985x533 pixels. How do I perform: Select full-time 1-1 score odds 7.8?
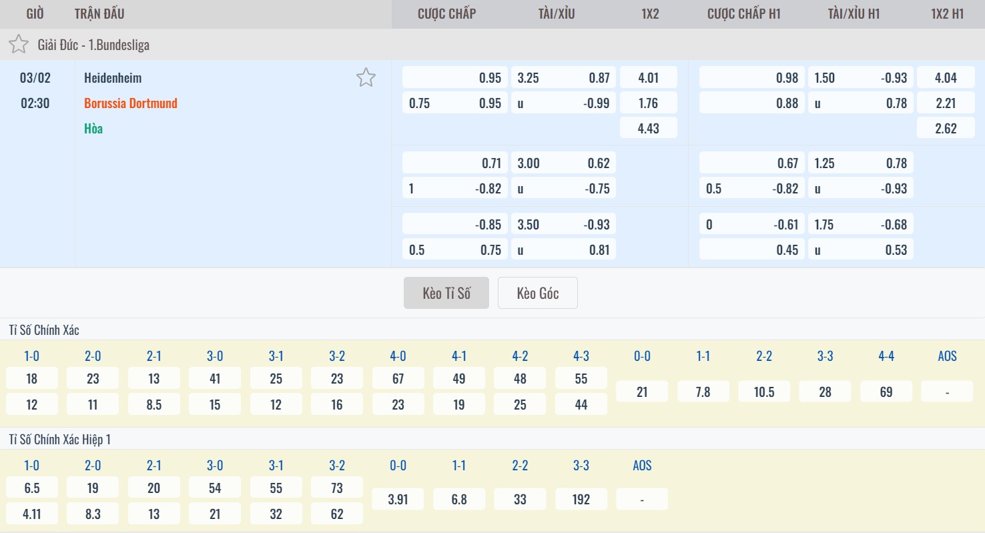(703, 392)
